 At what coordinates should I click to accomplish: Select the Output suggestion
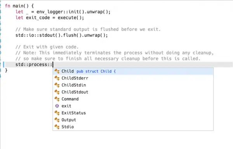[x=133, y=120]
